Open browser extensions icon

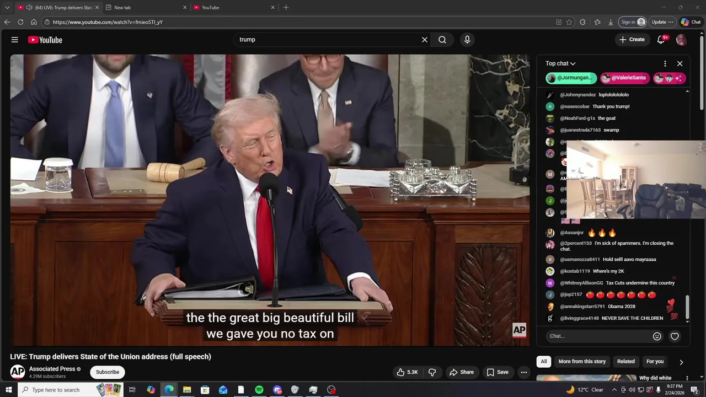[583, 22]
